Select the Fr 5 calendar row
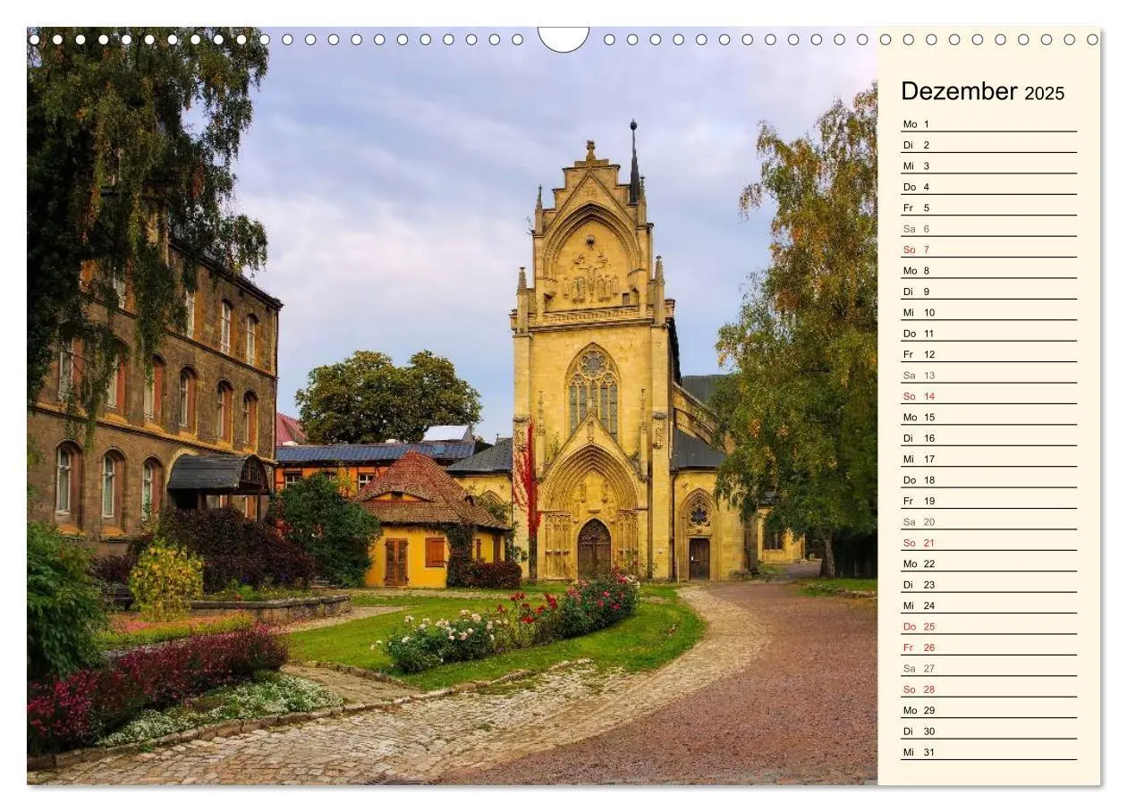The image size is (1127, 812). click(x=988, y=207)
